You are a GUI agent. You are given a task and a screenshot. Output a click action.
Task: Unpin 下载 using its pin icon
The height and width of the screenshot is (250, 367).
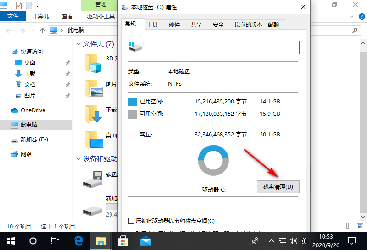click(67, 74)
